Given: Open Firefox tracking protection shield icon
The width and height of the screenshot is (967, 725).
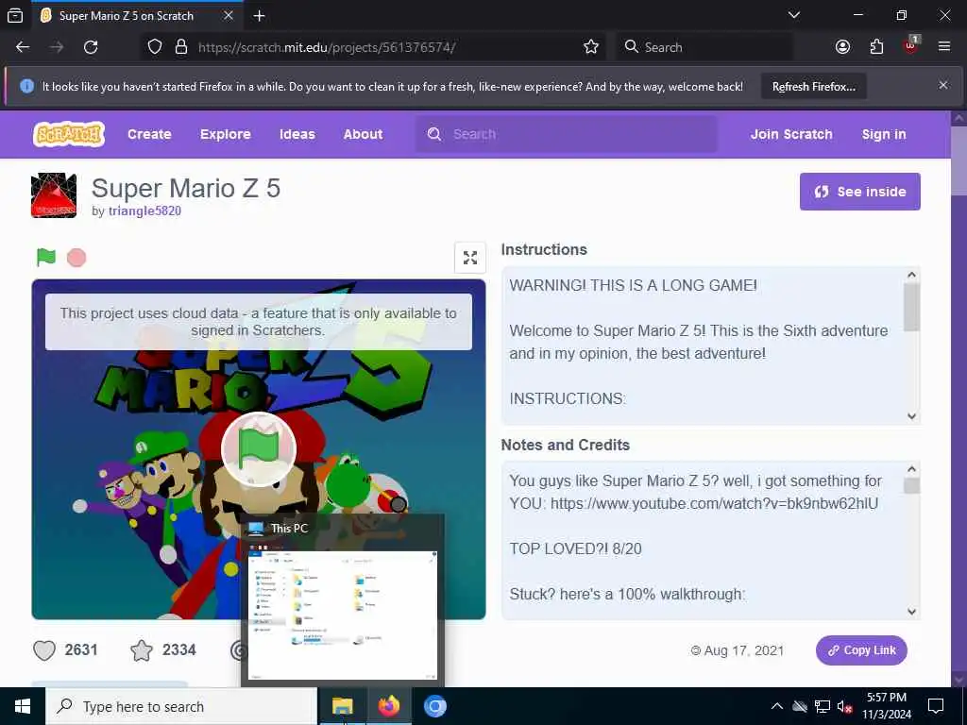Looking at the screenshot, I should click(155, 47).
